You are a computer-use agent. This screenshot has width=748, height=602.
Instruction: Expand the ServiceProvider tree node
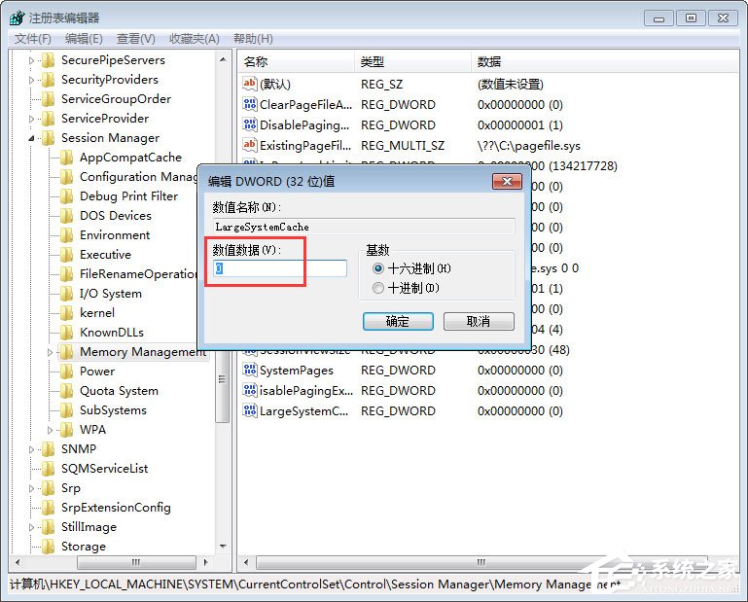[31, 119]
